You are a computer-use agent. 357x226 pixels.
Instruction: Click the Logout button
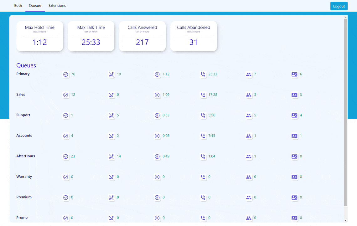click(339, 6)
